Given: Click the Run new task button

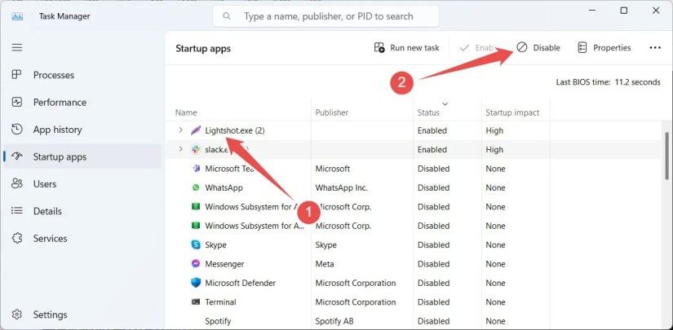Looking at the screenshot, I should click(406, 48).
